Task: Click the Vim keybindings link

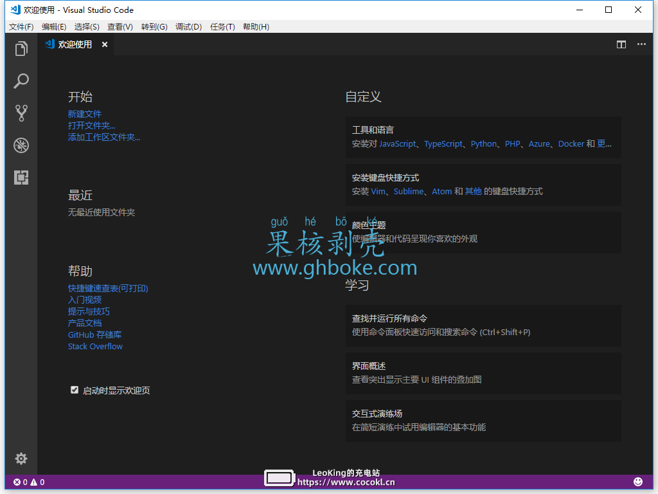Action: 378,191
